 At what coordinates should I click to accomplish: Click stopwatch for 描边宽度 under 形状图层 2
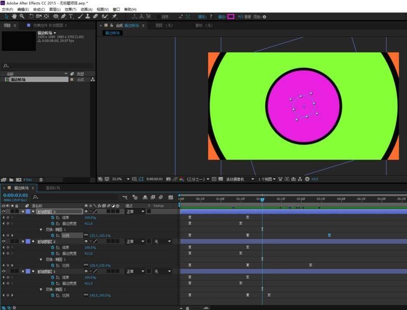[52, 253]
